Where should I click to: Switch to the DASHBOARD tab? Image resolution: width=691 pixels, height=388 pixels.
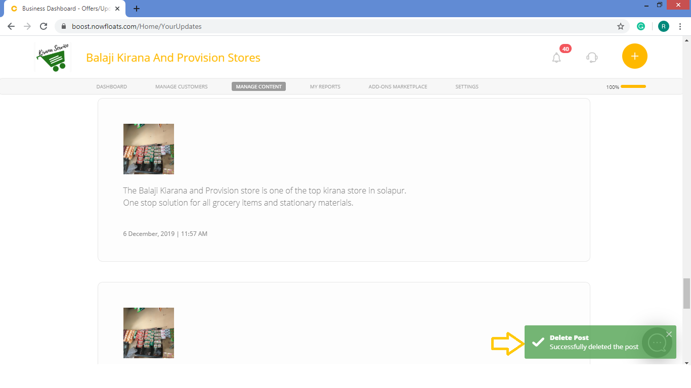[111, 86]
